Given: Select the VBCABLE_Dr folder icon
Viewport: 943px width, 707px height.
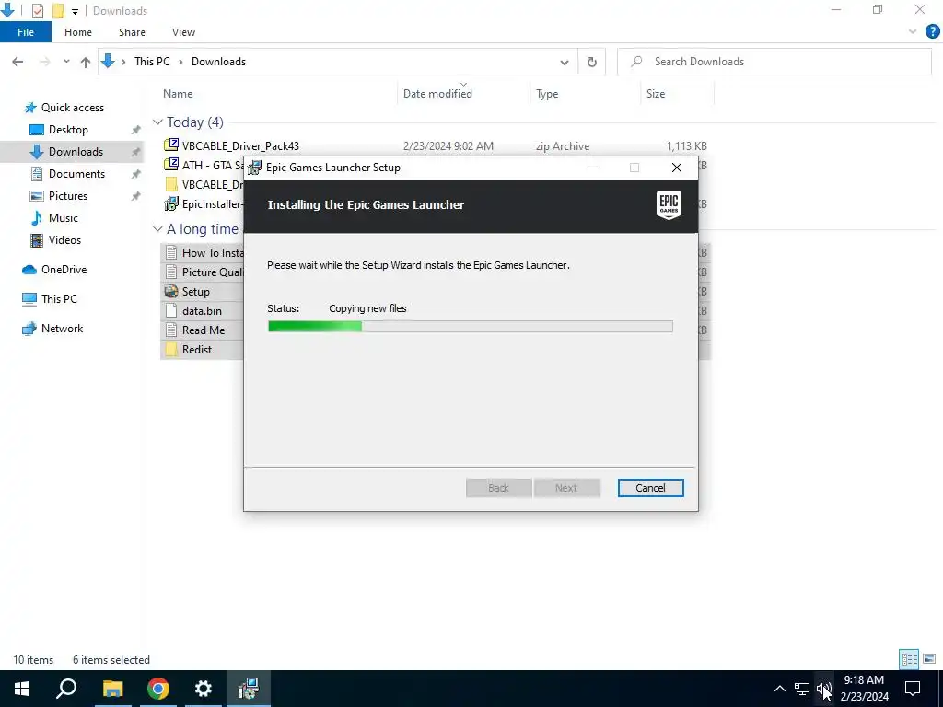Looking at the screenshot, I should click(171, 184).
